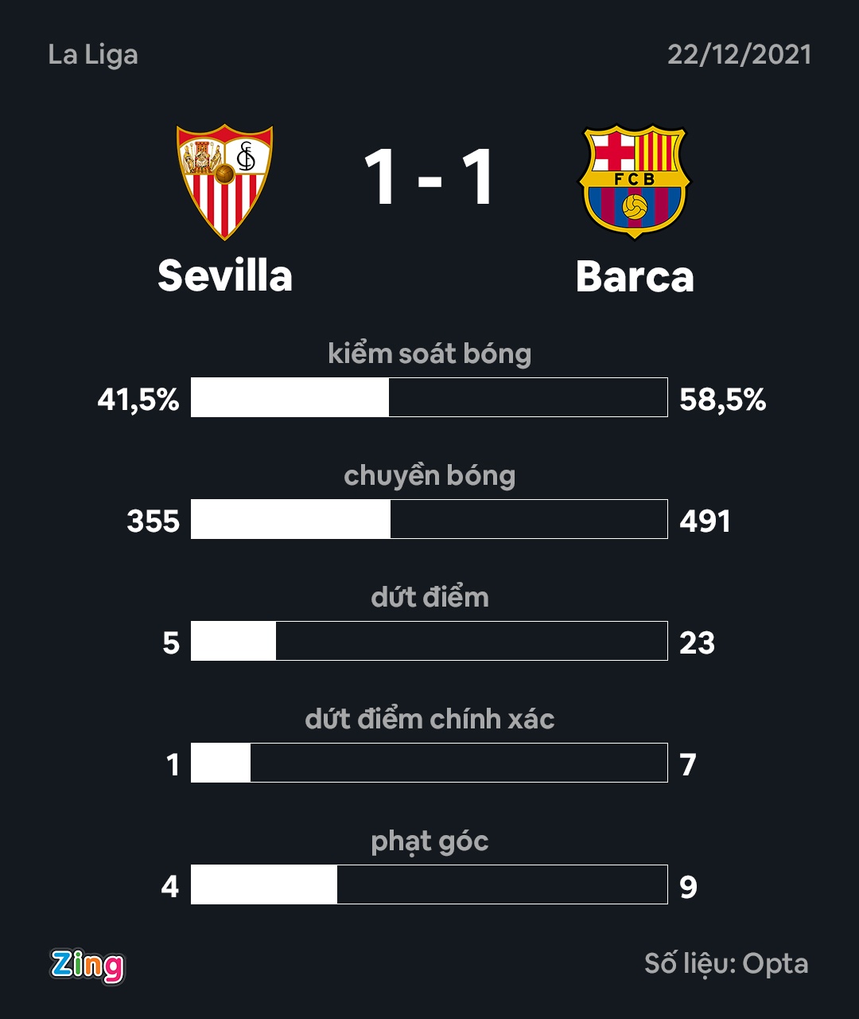Click Barca's 491 passes figure
This screenshot has width=859, height=1019.
(x=705, y=521)
